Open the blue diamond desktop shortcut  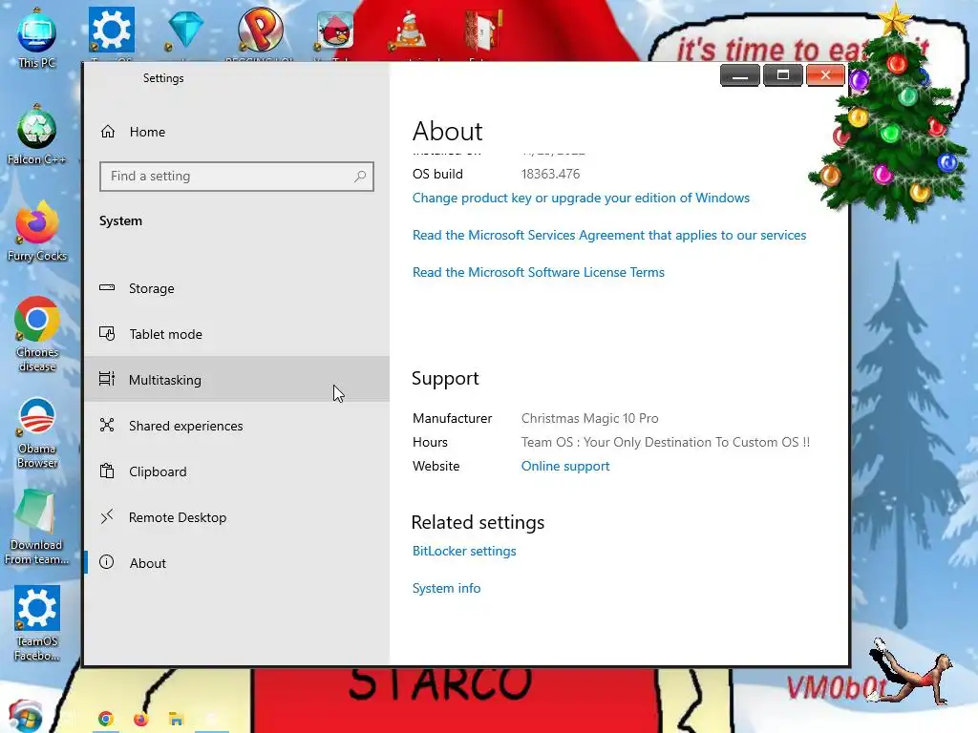pyautogui.click(x=185, y=30)
